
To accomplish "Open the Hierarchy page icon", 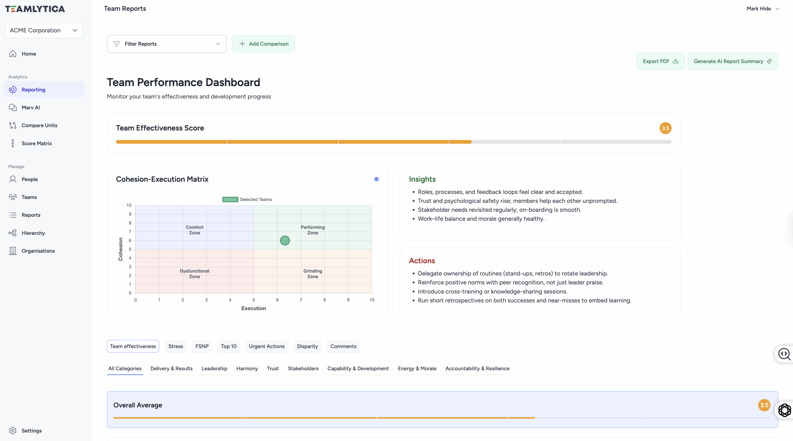I will click(x=13, y=233).
